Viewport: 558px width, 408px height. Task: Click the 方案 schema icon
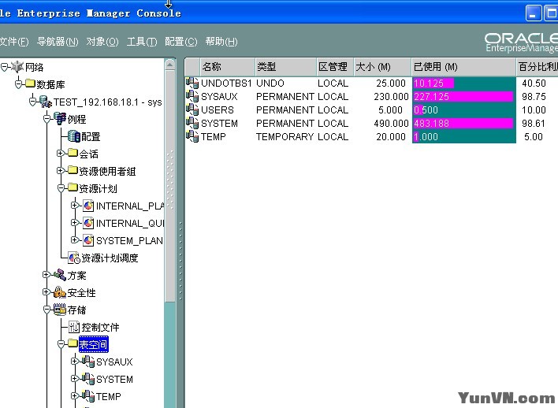60,275
